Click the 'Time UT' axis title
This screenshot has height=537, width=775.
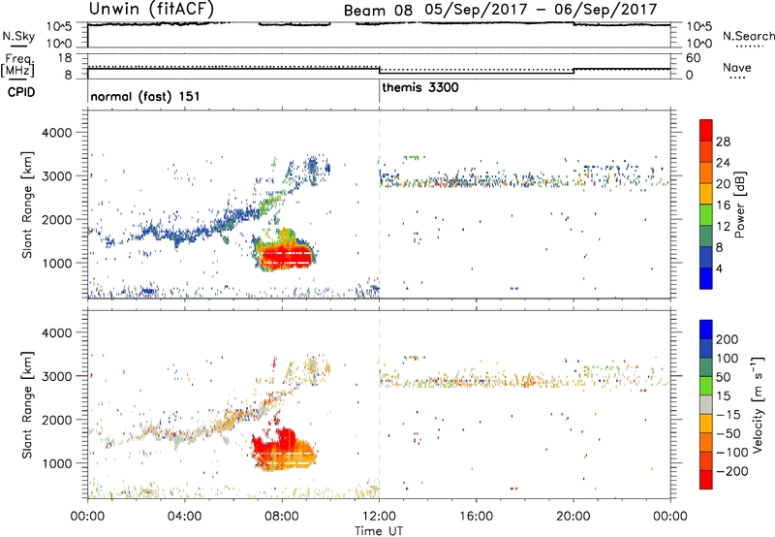379,531
